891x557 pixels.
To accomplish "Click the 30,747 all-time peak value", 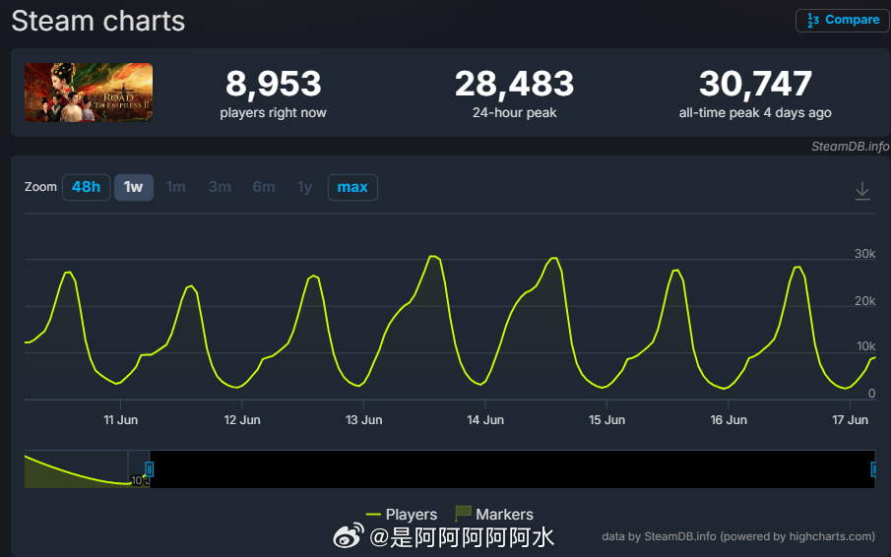I will 755,84.
